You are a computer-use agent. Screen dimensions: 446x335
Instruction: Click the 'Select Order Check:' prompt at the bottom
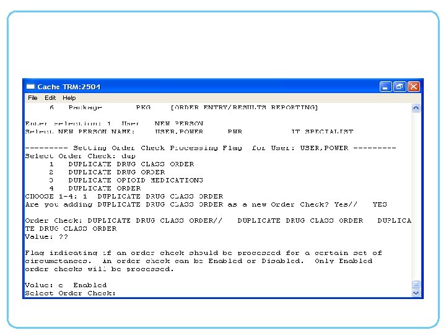point(70,293)
